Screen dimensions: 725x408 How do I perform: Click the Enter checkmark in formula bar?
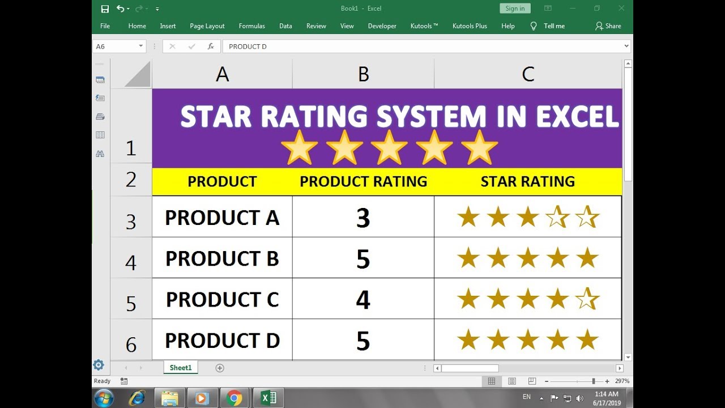[x=191, y=46]
